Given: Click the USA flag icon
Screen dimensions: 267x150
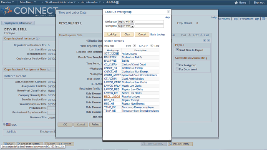Looking at the screenshot, I should coord(8,125).
